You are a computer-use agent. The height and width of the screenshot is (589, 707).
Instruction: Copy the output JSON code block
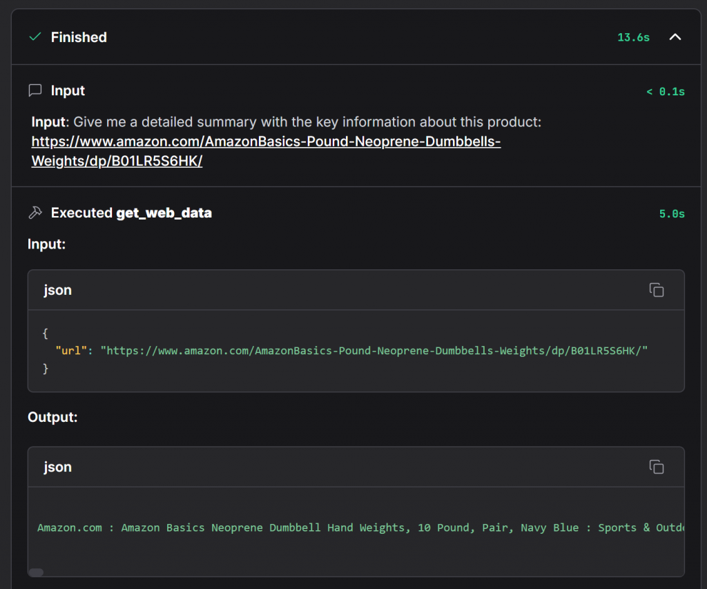coord(656,467)
